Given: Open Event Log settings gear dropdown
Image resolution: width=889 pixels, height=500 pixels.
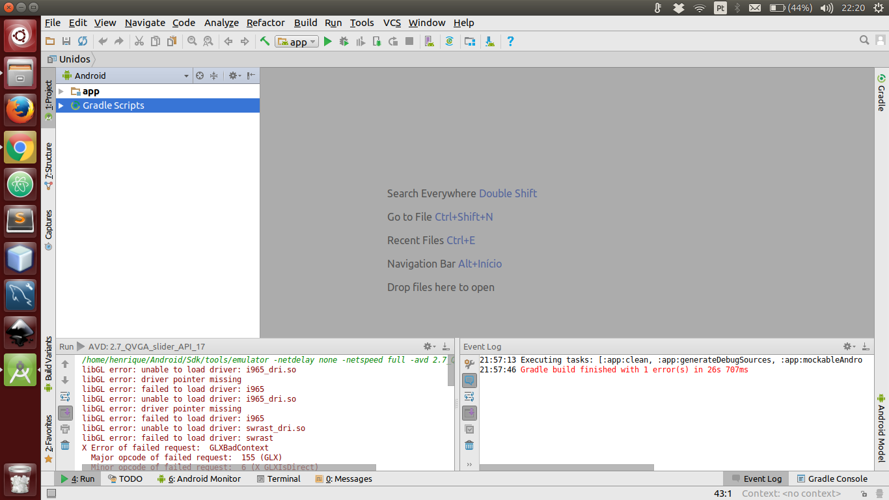Looking at the screenshot, I should [850, 346].
